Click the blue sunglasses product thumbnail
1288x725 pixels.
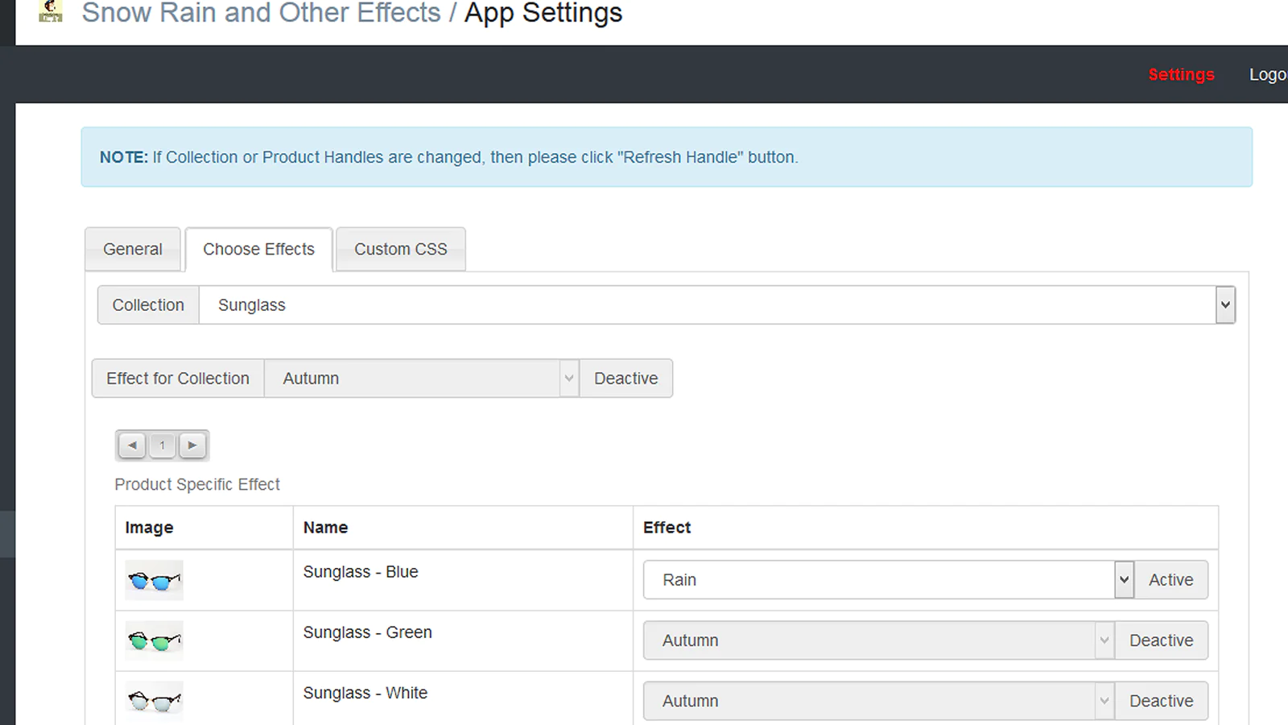(x=154, y=580)
